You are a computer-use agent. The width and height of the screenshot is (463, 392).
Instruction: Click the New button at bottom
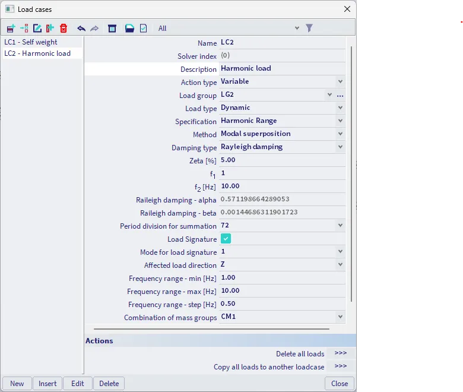click(17, 383)
